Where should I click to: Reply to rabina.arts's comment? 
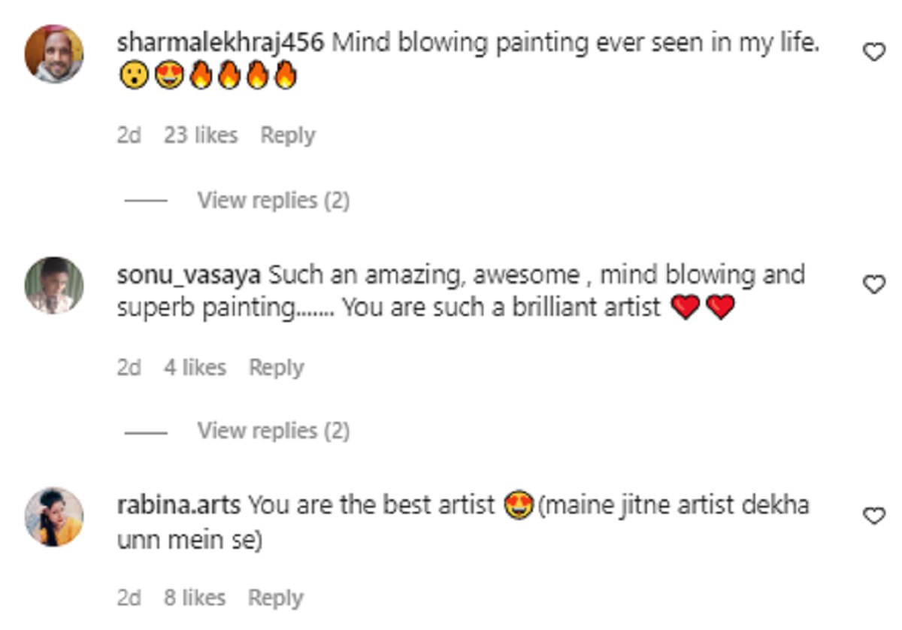tap(276, 598)
